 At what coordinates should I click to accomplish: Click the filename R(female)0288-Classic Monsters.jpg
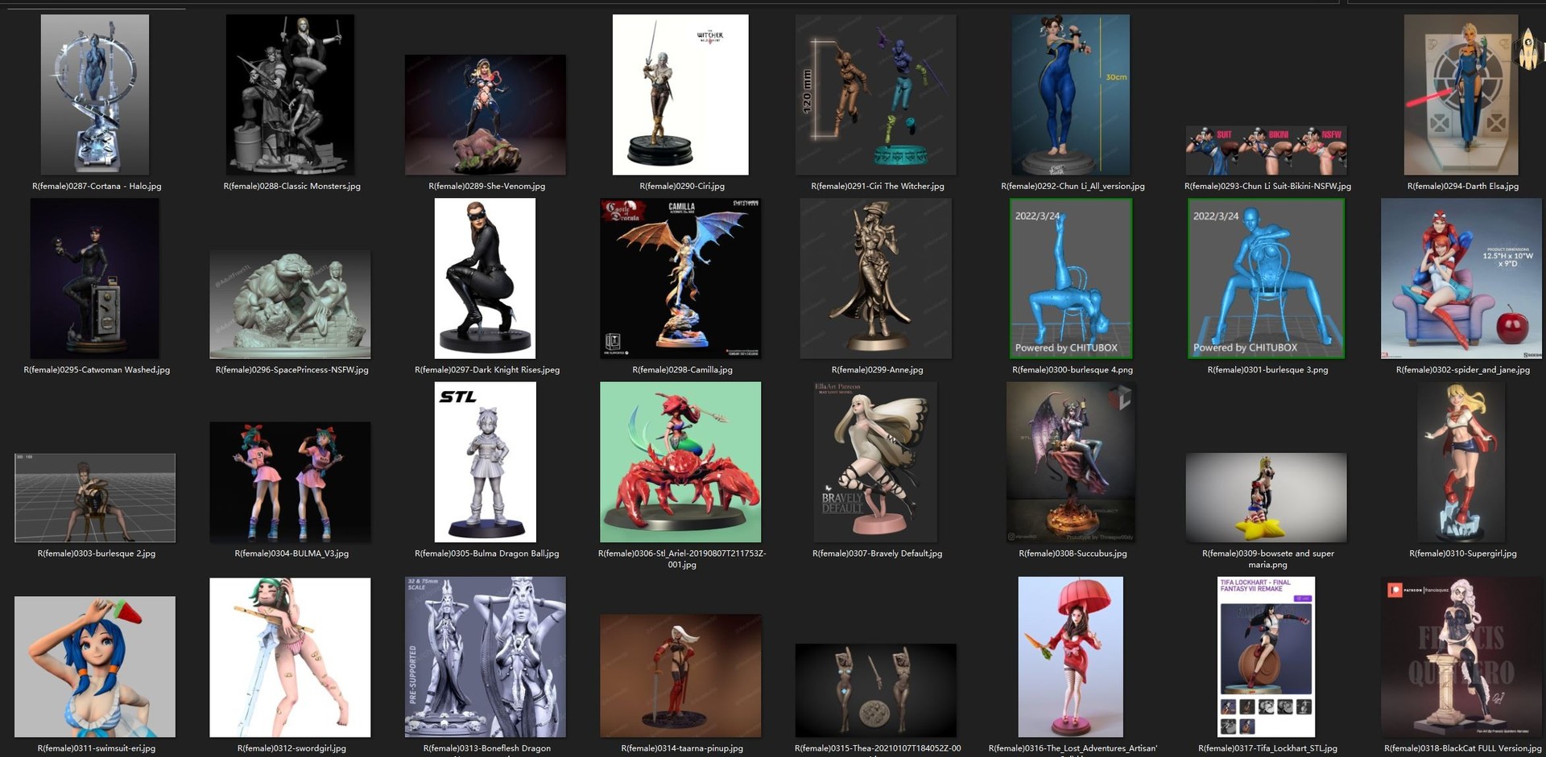[x=291, y=187]
